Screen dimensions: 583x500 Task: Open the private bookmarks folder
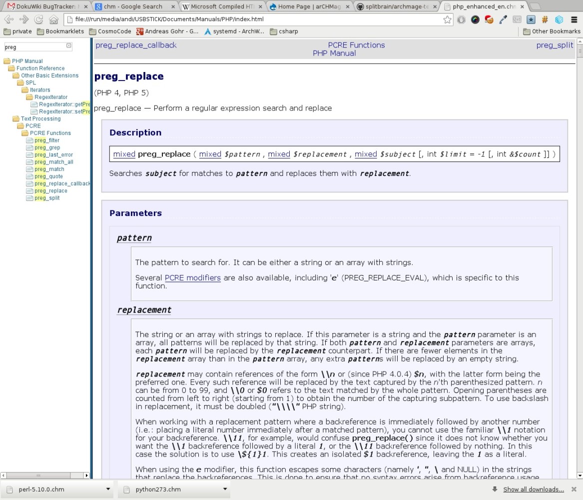click(17, 31)
